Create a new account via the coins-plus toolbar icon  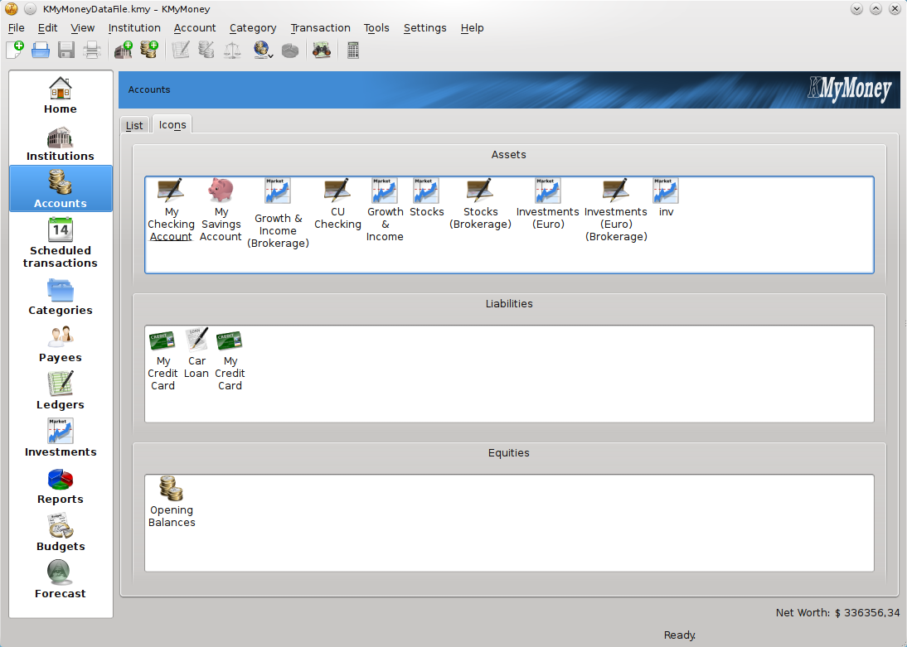tap(149, 51)
